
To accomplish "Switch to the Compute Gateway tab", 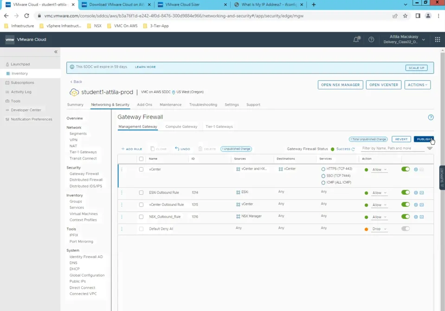I will pyautogui.click(x=181, y=127).
